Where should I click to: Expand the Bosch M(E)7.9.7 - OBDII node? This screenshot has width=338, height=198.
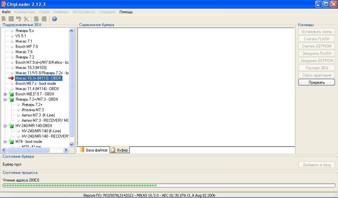5,94
